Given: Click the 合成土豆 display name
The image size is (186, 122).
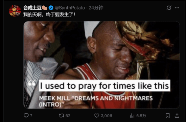Looking at the screenshot, I should 32,8.
